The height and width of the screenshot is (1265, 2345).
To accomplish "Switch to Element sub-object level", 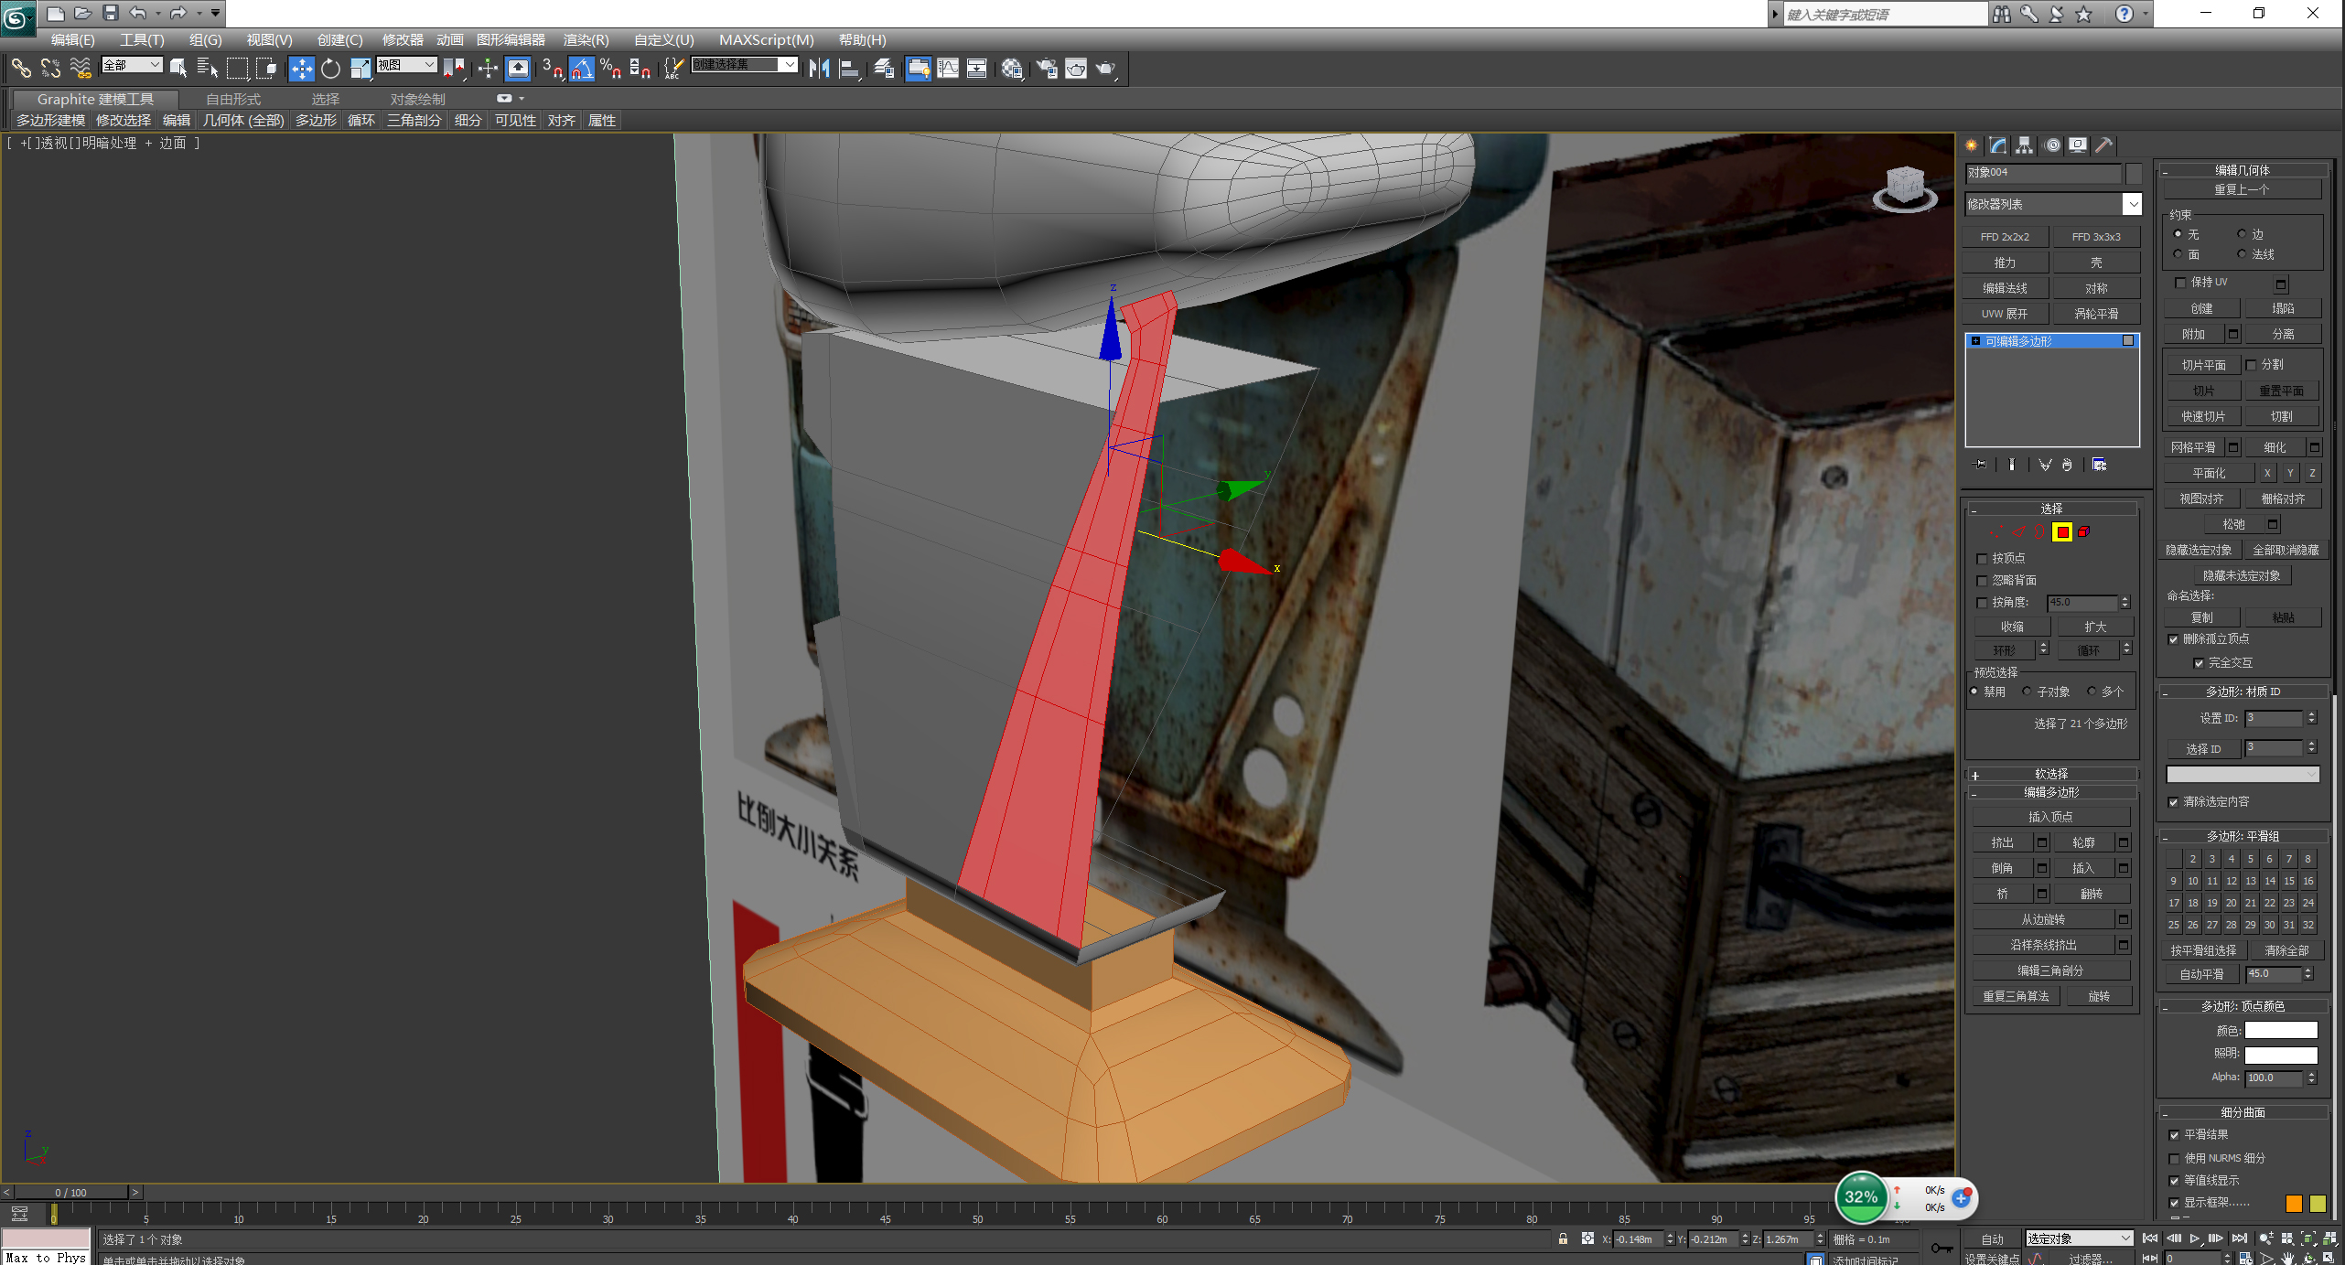I will coord(2085,532).
